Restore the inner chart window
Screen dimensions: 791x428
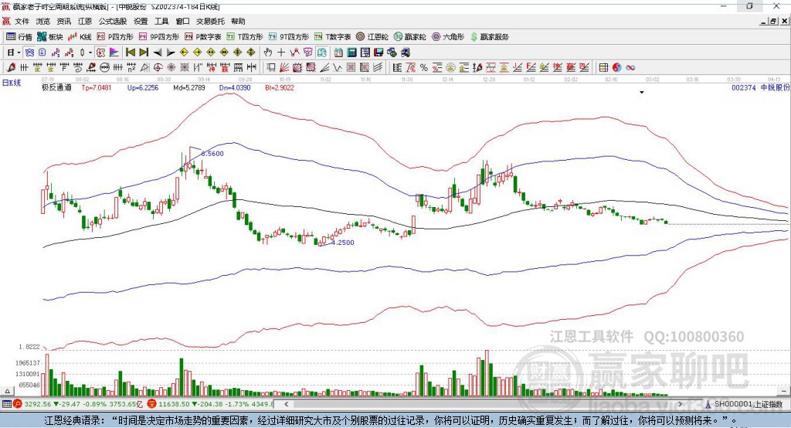(x=773, y=21)
